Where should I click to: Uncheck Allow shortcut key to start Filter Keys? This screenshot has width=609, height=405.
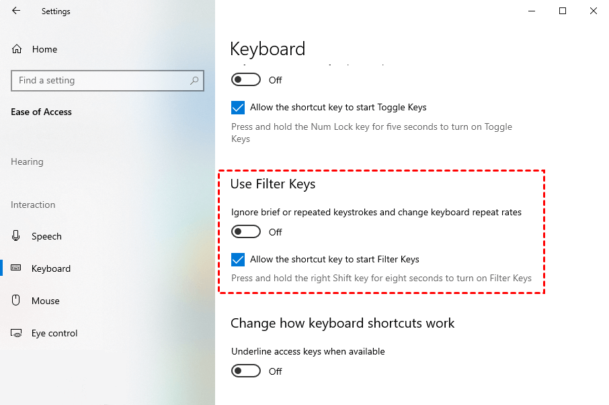coord(238,259)
